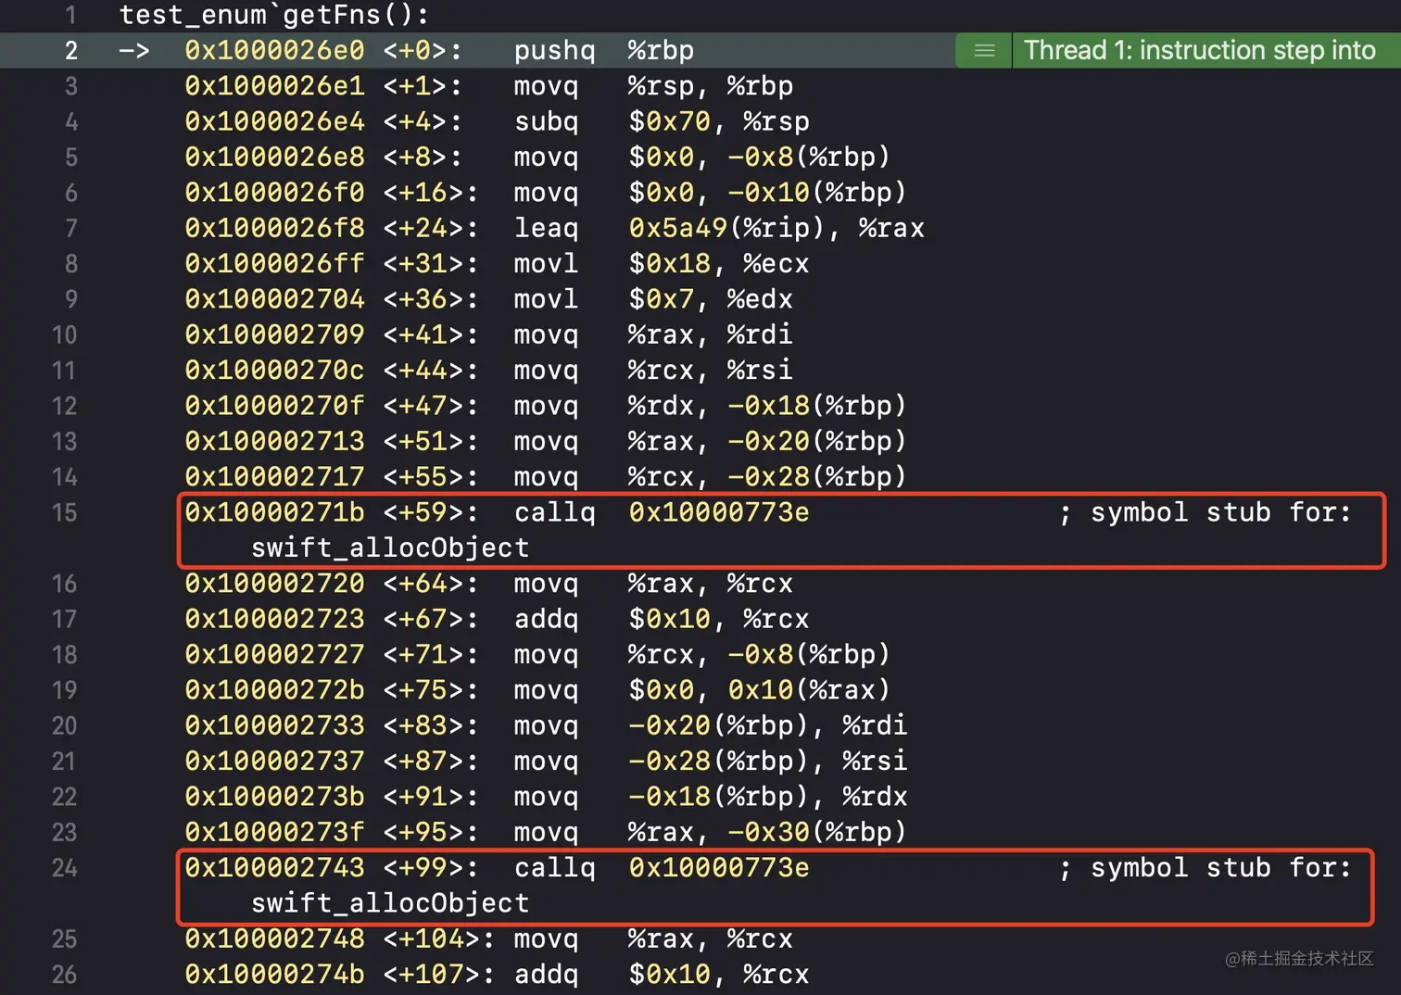Click gutter line number 15

64,512
